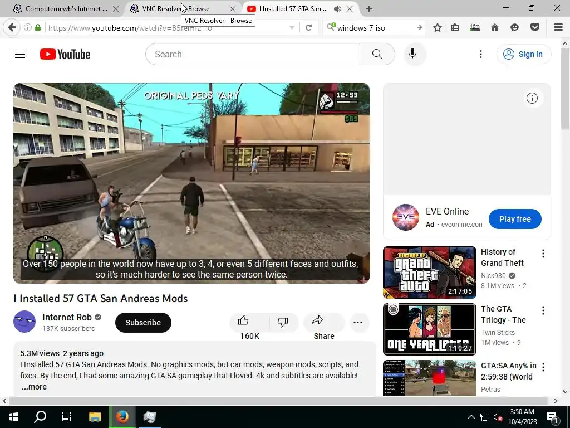The width and height of the screenshot is (570, 428).
Task: Open the Windows Start menu
Action: pos(13,417)
